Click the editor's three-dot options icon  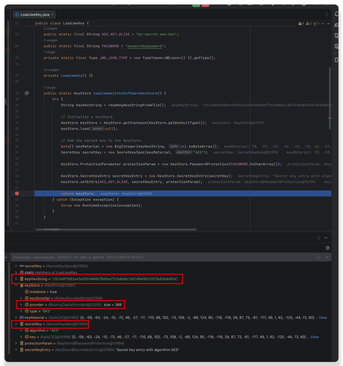(x=327, y=14)
